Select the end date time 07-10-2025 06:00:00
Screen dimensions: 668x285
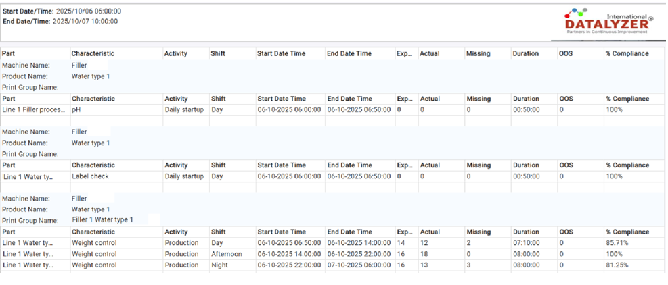click(x=359, y=265)
